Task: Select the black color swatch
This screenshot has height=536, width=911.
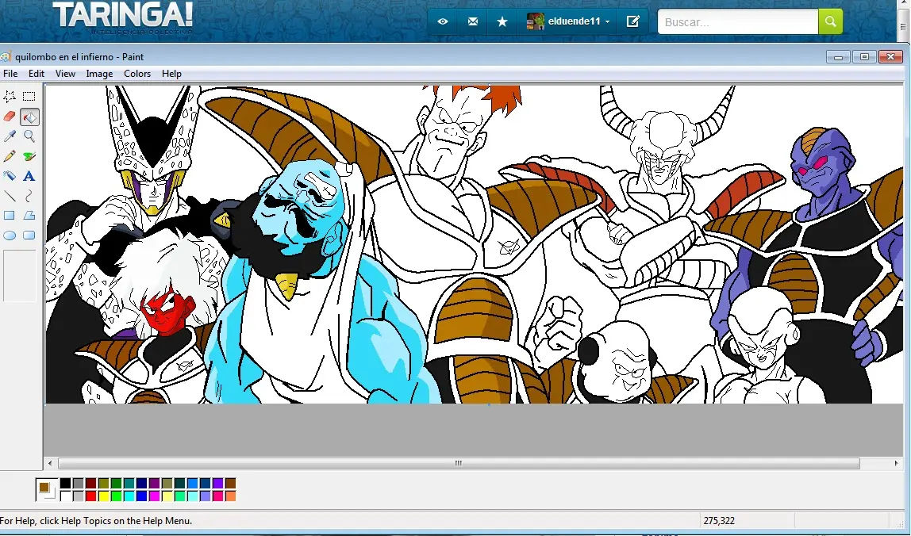Action: [x=66, y=483]
